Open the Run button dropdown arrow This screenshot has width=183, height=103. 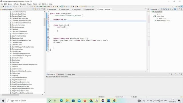[x=43, y=7]
